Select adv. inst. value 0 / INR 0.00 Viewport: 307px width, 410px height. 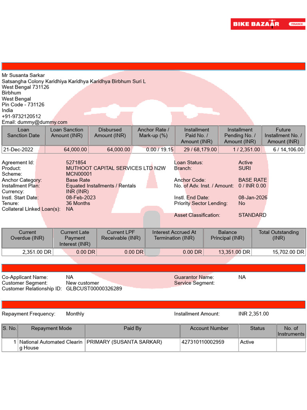click(x=252, y=186)
